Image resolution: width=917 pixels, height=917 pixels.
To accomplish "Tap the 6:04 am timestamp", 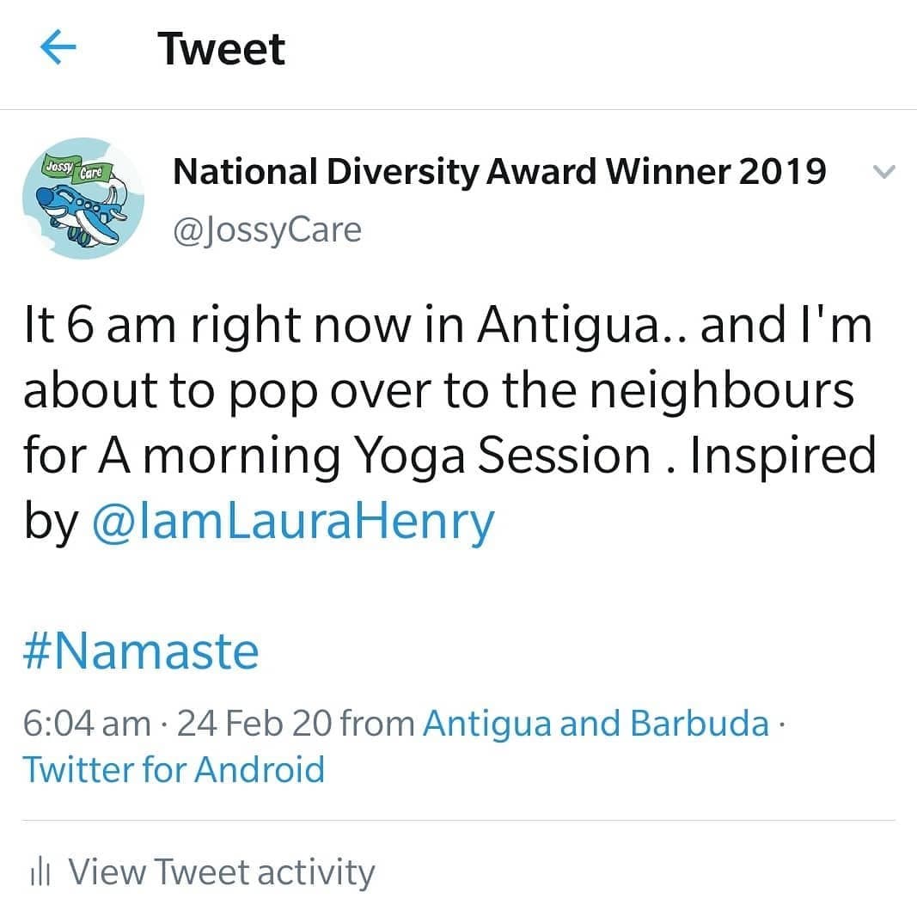I will click(x=87, y=724).
